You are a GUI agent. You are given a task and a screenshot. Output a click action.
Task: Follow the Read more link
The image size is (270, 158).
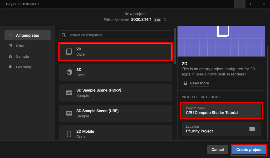coord(199,83)
